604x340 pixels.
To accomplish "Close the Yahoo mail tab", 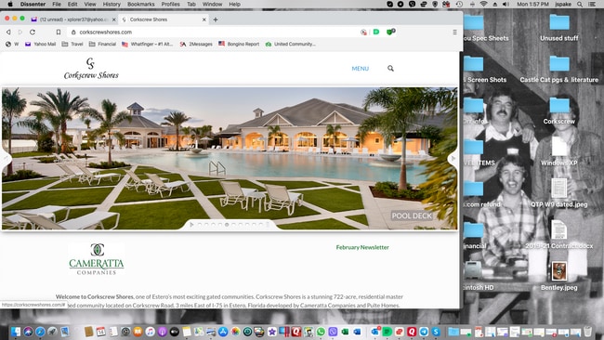I will 113,20.
